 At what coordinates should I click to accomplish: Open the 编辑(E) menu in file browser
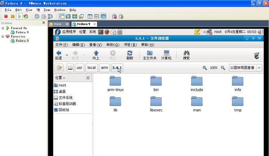tap(79, 45)
